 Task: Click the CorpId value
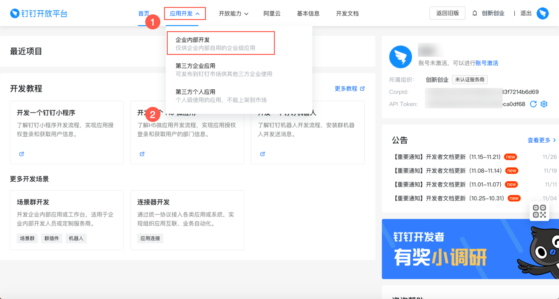[x=482, y=92]
